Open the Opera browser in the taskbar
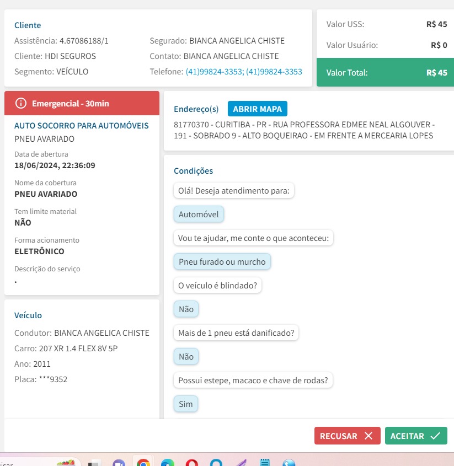This screenshot has height=466, width=454. point(192,463)
